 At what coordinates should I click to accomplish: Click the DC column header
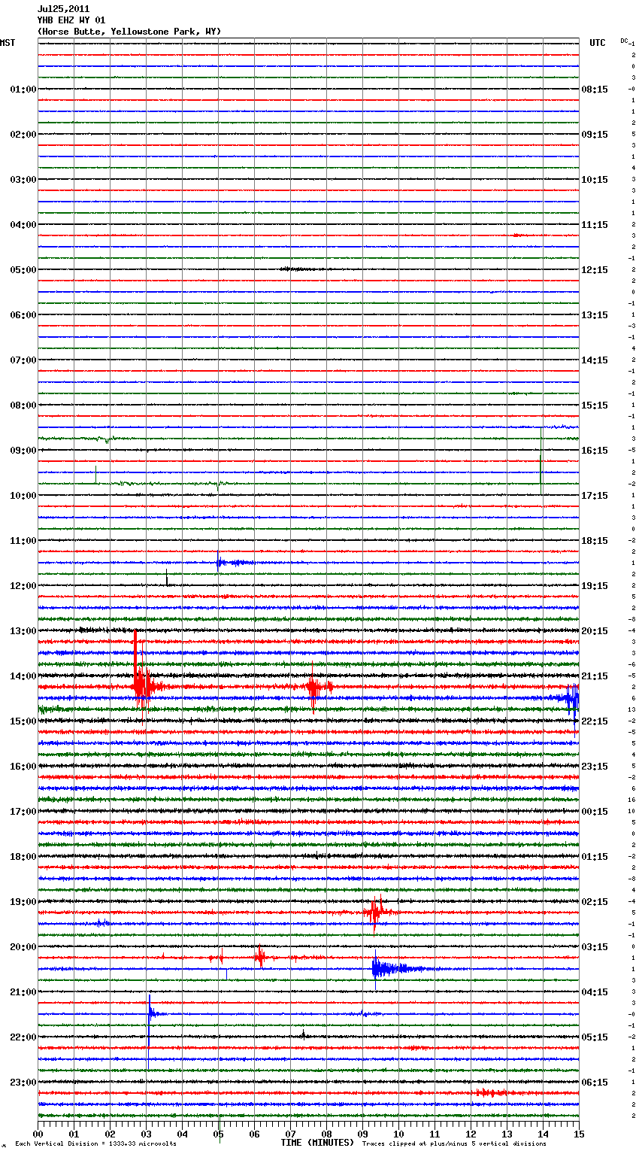click(x=624, y=41)
